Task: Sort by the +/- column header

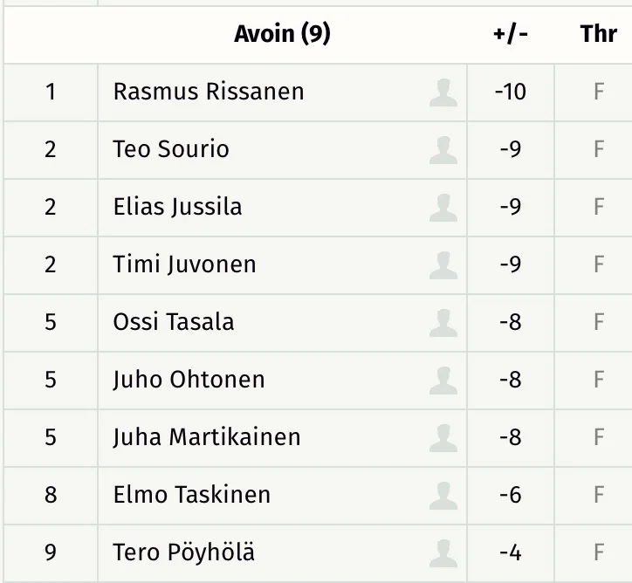Action: 510,34
